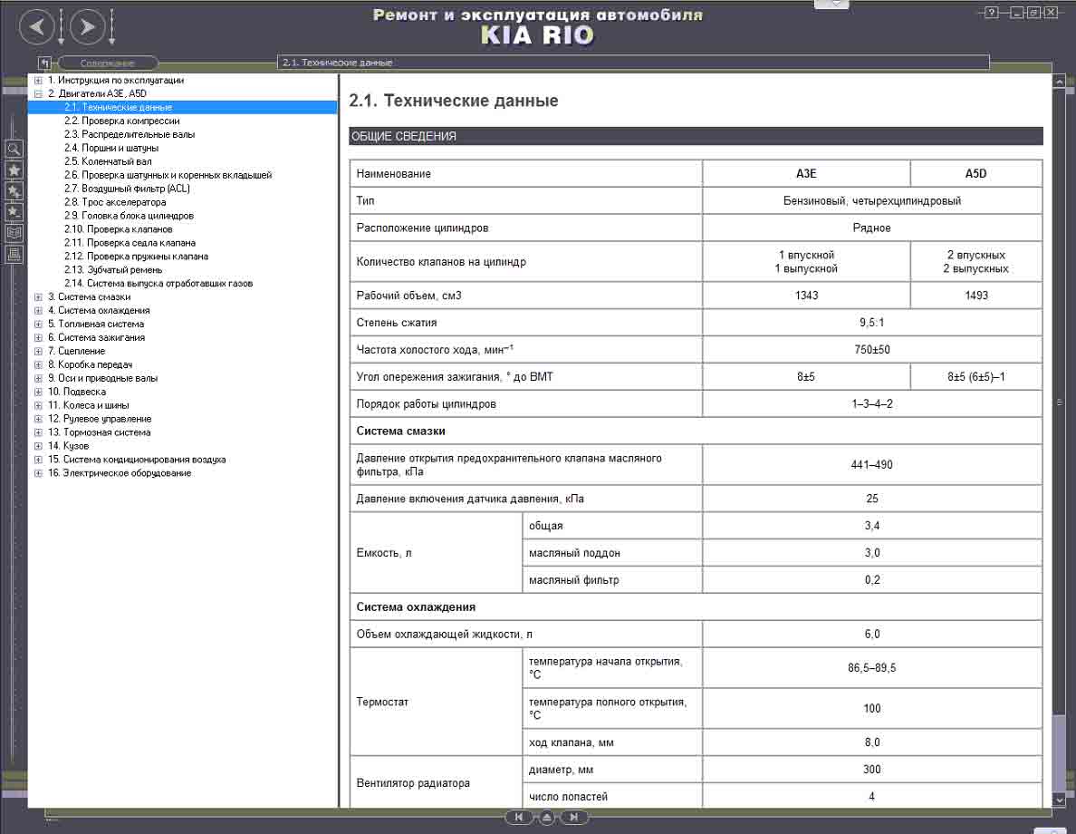Viewport: 1076px width, 834px height.
Task: Click the small icon beside the Содержание tab
Action: (x=43, y=63)
